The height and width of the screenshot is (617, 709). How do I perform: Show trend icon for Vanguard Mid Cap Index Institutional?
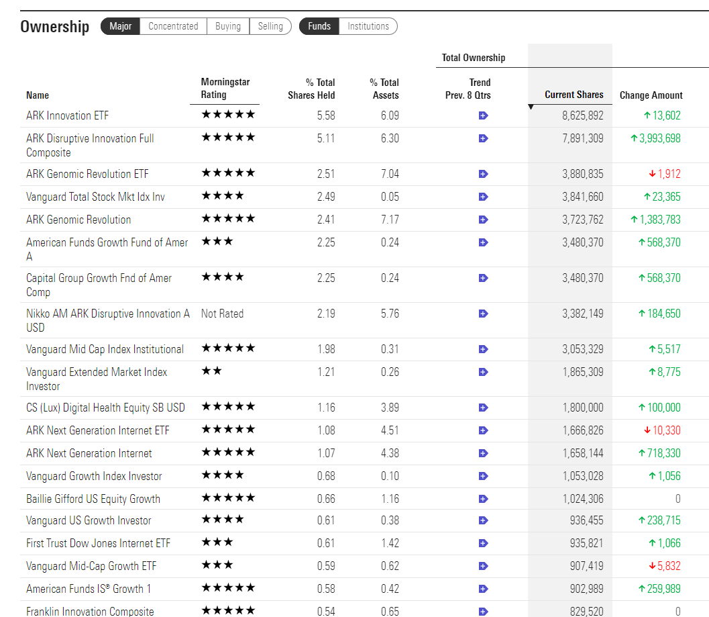point(483,349)
